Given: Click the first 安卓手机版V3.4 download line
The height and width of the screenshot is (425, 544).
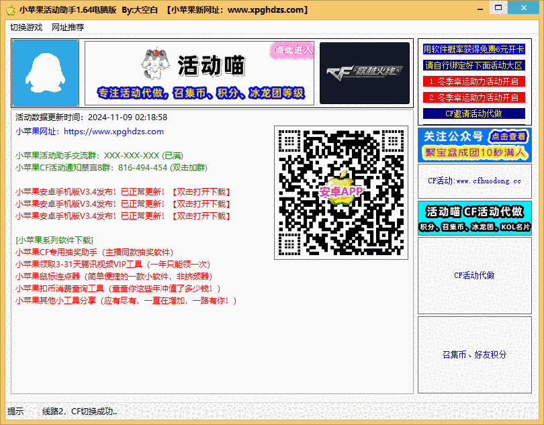Looking at the screenshot, I should (123, 192).
